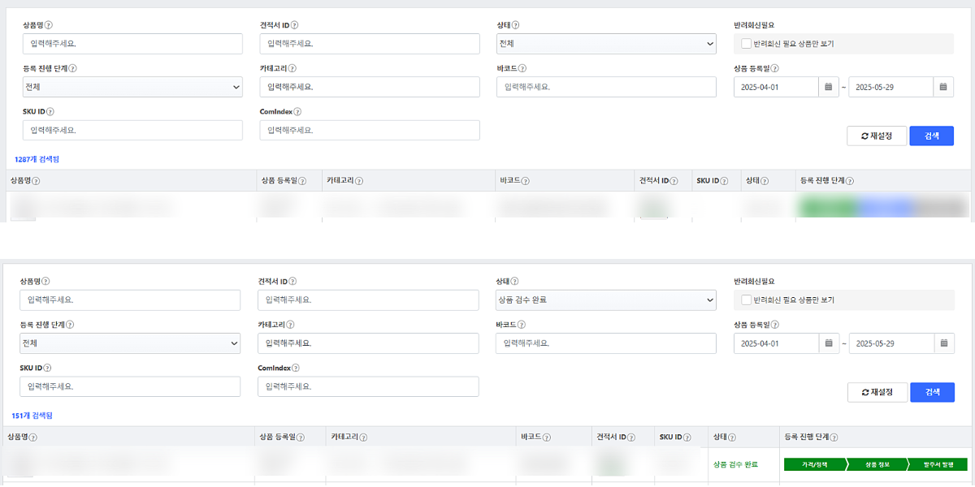Expand the 등록 진행 단계 dropdown in the upper form

(133, 87)
